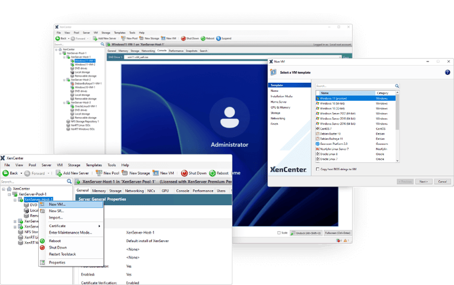Click New VM in front XenCenter toolbar

163,173
